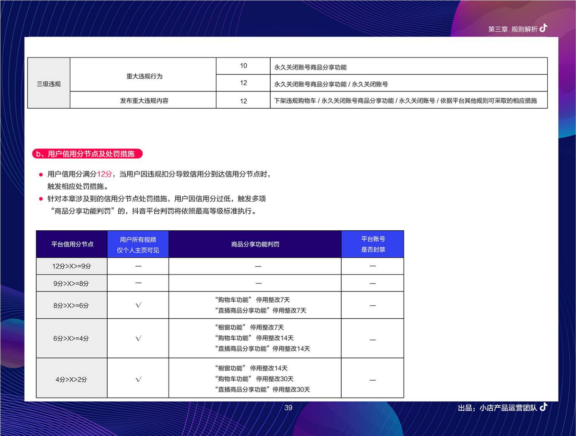Click the 重大违规行为 cell

(144, 76)
